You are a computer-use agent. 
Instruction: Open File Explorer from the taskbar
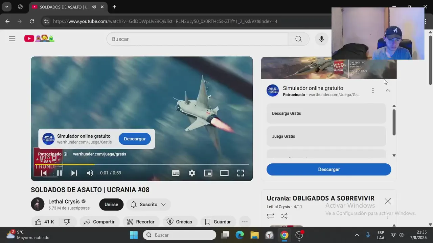click(x=254, y=235)
